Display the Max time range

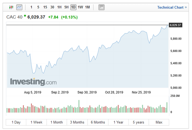click(x=159, y=122)
